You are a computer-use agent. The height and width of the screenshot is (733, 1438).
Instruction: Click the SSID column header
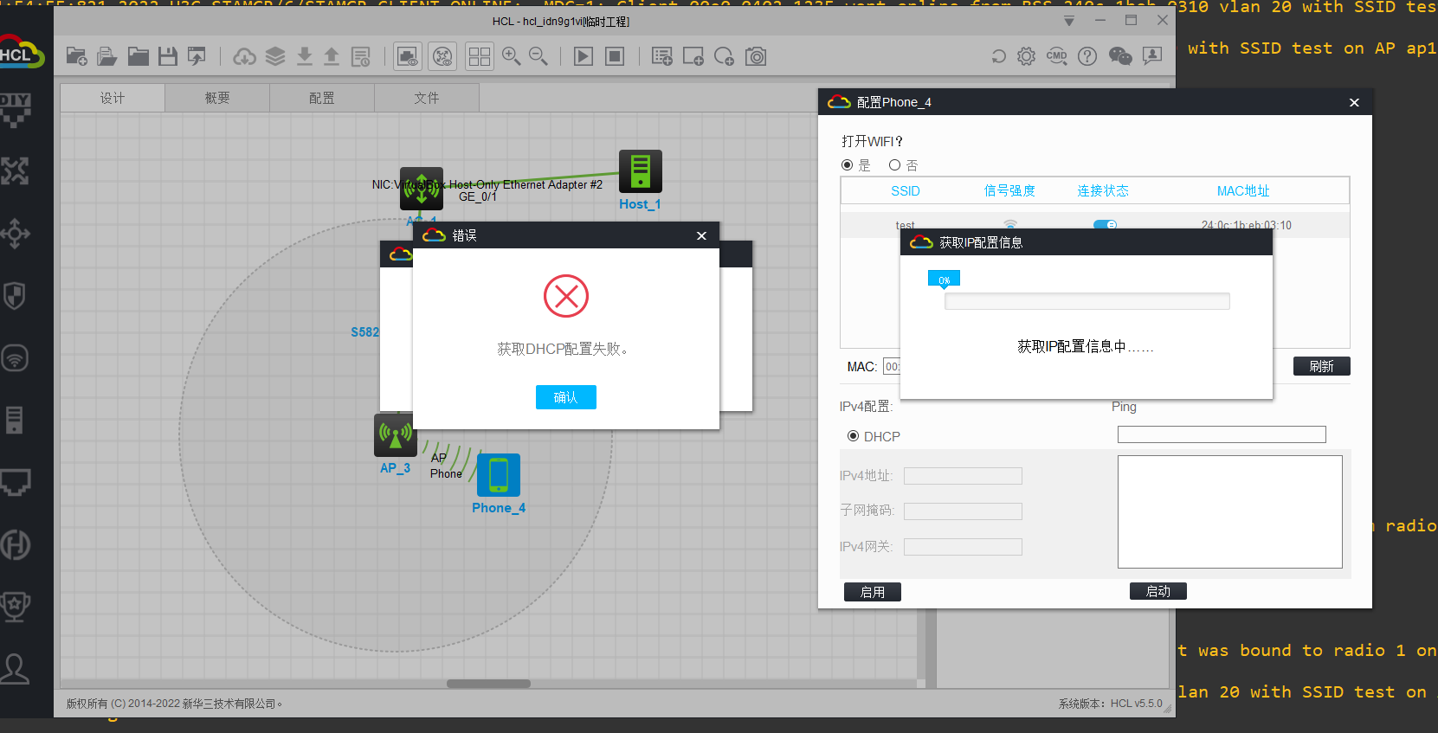(x=906, y=191)
